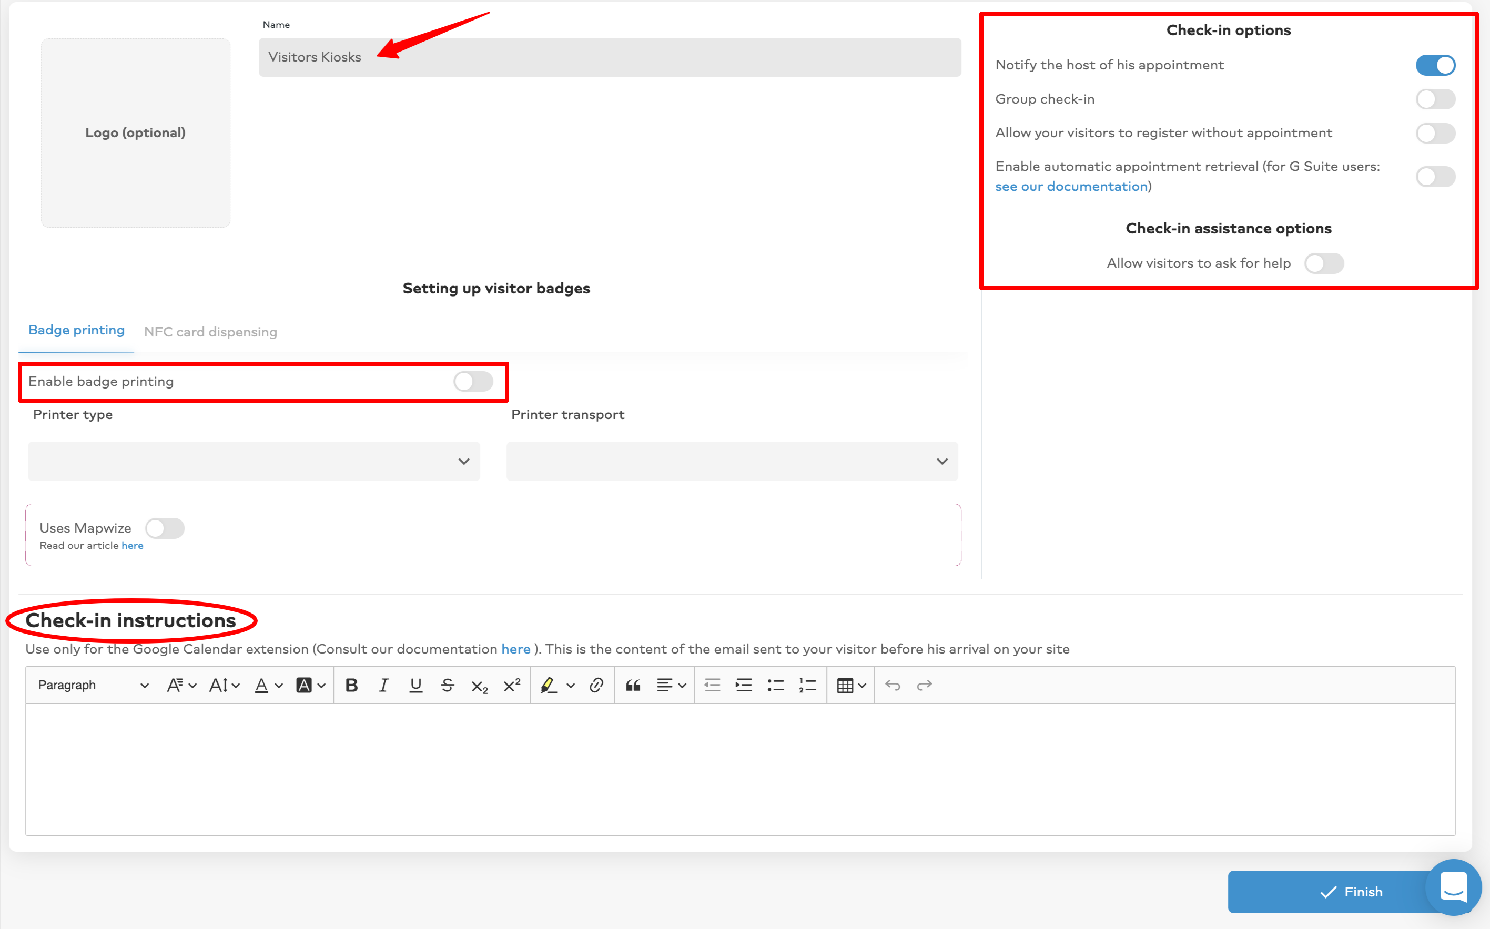Click the font color icon
The width and height of the screenshot is (1490, 929).
click(262, 685)
